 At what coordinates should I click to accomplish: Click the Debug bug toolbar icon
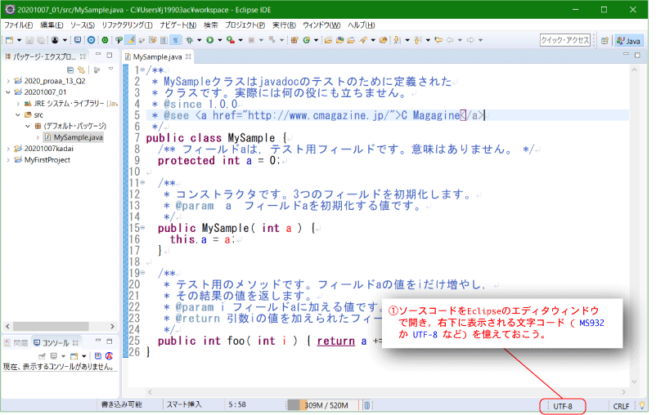190,40
